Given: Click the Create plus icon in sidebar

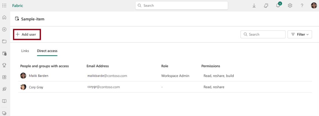Looking at the screenshot, I should pos(4,29).
